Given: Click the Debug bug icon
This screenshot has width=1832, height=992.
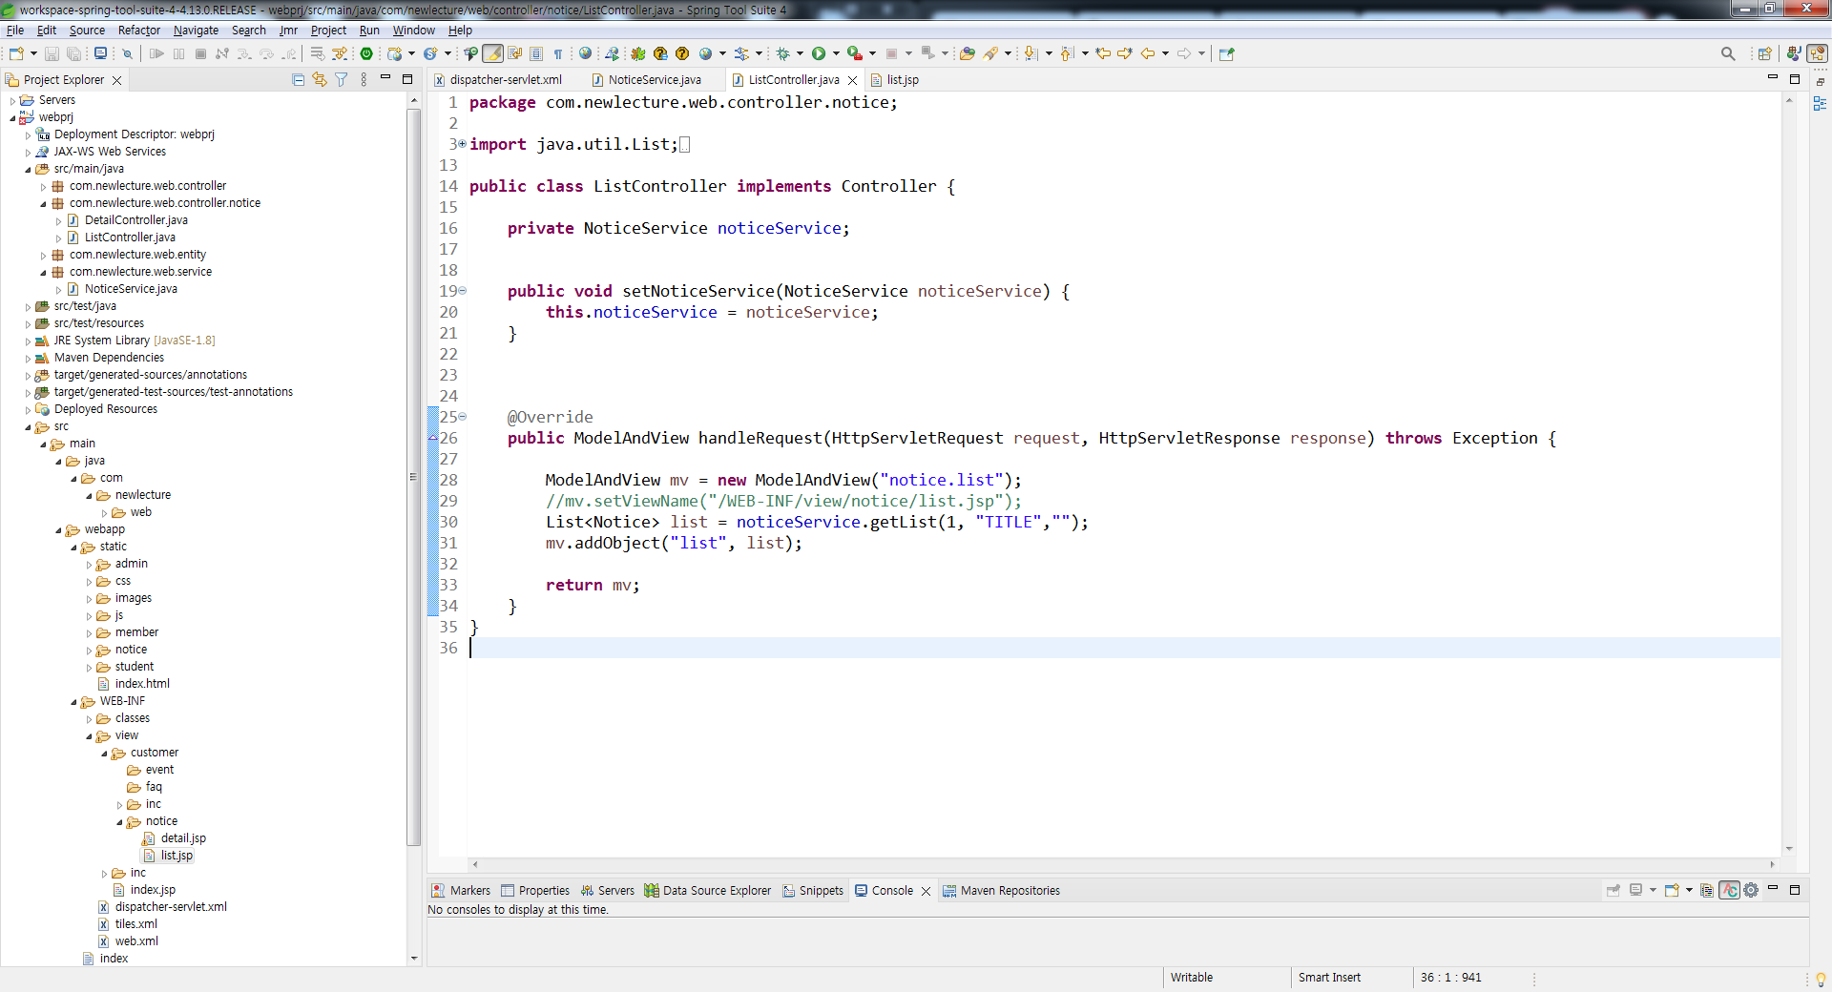Looking at the screenshot, I should point(782,53).
